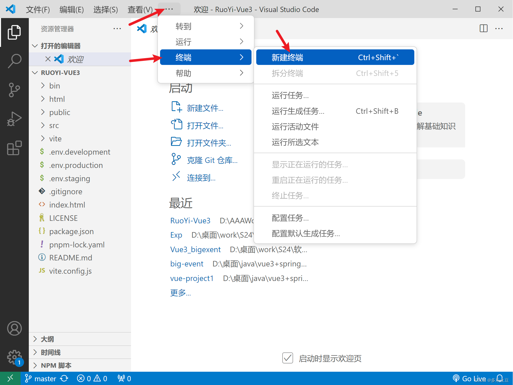Open the Run and Debug view
The image size is (513, 385).
click(14, 119)
